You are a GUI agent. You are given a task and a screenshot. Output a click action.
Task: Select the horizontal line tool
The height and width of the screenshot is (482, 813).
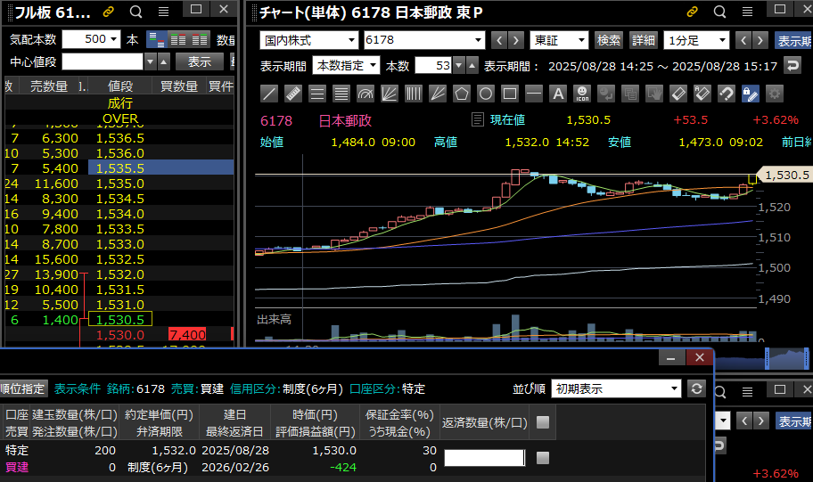point(533,94)
